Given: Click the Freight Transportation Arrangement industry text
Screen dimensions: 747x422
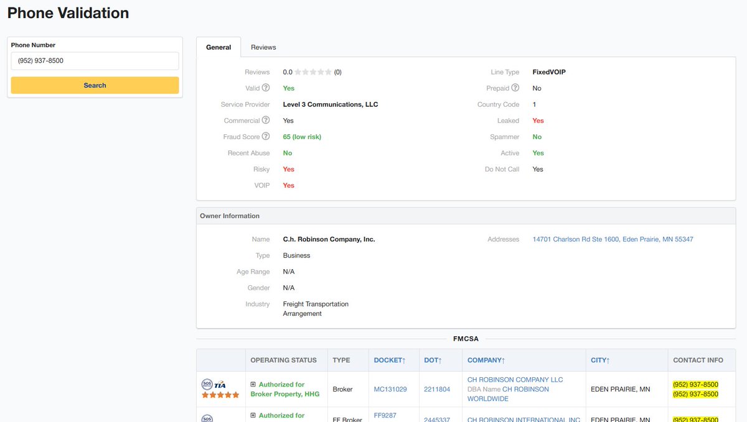Looking at the screenshot, I should pyautogui.click(x=316, y=309).
